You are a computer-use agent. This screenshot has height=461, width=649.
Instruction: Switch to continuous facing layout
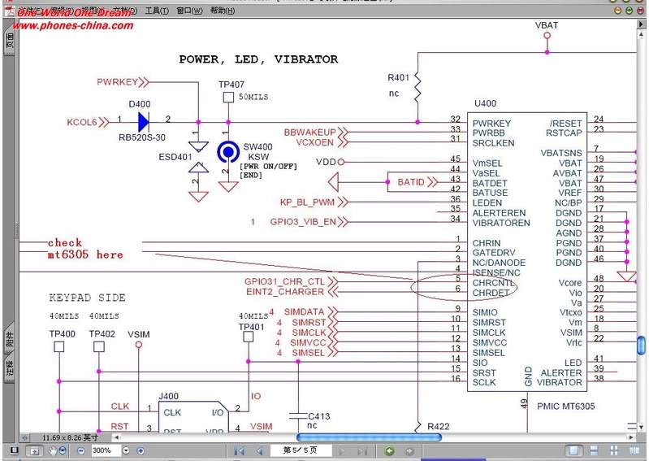point(614,450)
